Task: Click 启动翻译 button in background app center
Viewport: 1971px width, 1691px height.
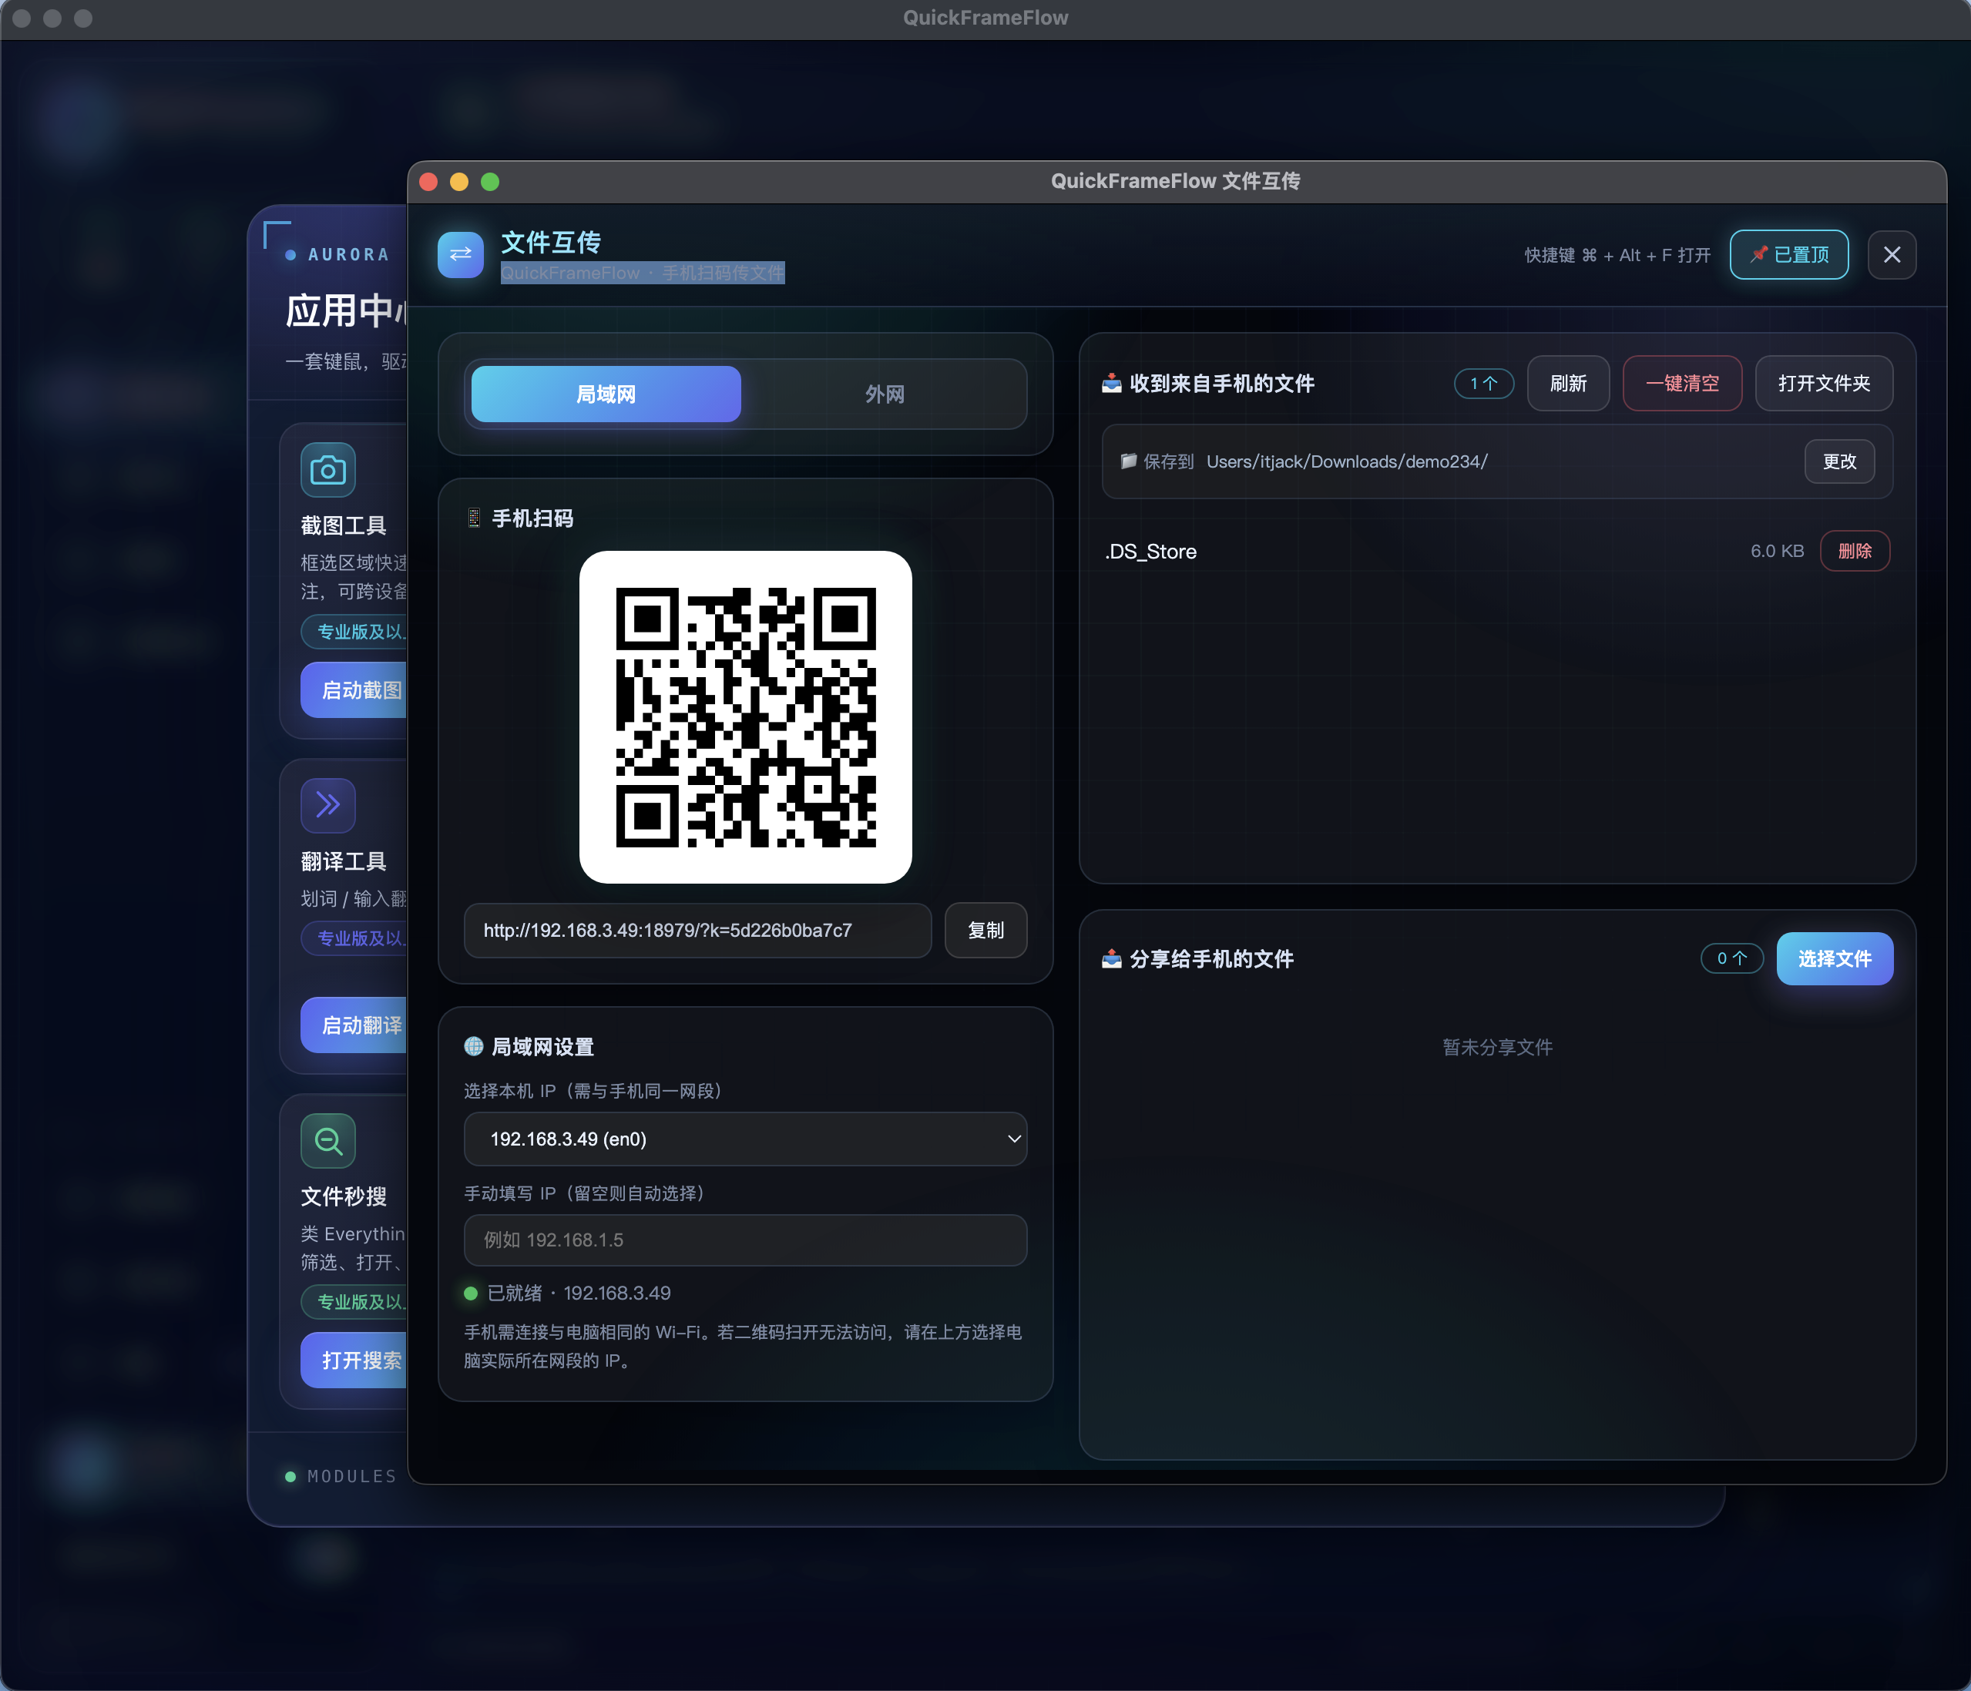Action: coord(354,1025)
